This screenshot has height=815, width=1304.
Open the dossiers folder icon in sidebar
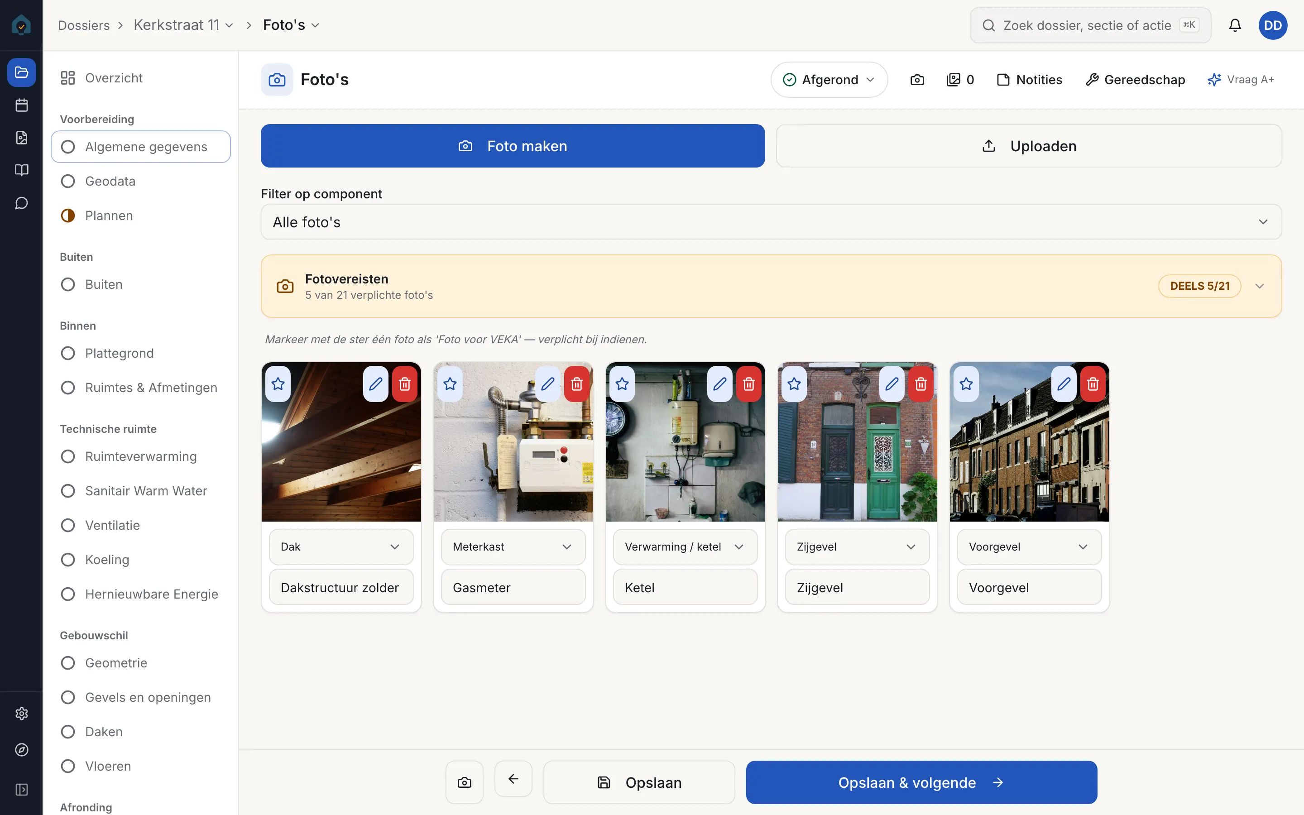pos(22,72)
